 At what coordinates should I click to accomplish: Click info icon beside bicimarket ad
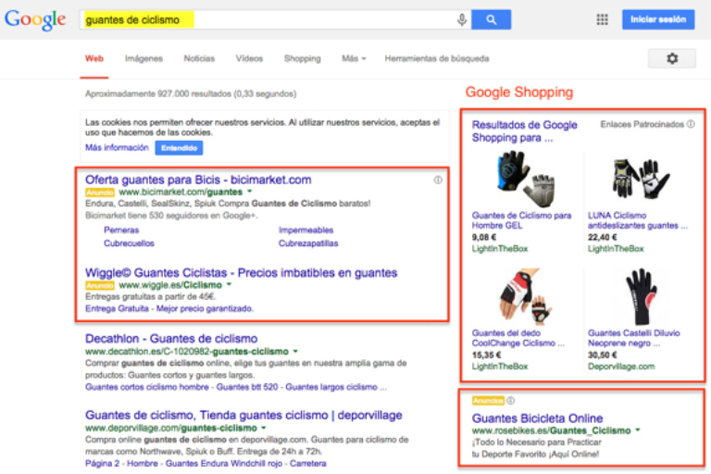tap(438, 180)
